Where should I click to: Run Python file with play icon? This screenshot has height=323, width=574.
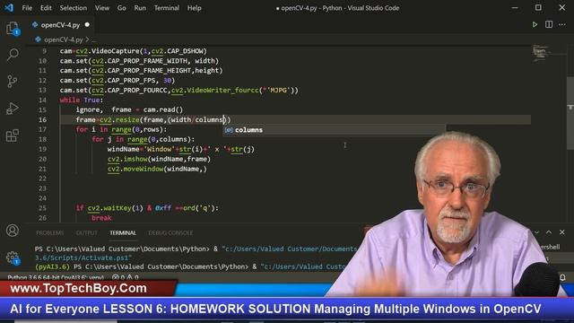point(535,24)
